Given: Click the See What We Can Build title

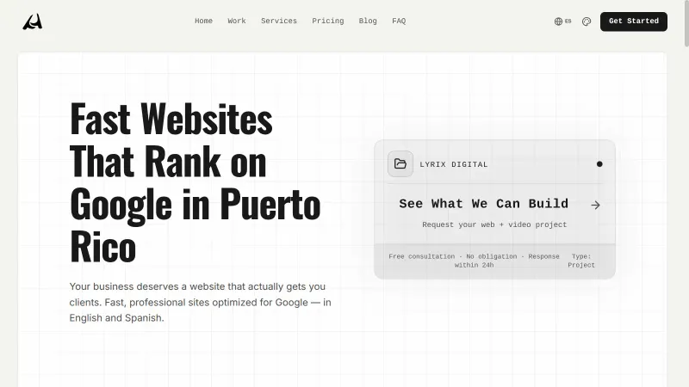Looking at the screenshot, I should [x=483, y=204].
